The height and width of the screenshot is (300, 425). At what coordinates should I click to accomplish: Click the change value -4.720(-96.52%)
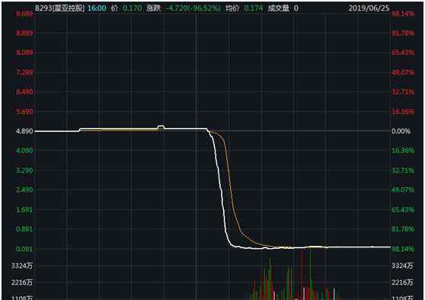point(193,8)
